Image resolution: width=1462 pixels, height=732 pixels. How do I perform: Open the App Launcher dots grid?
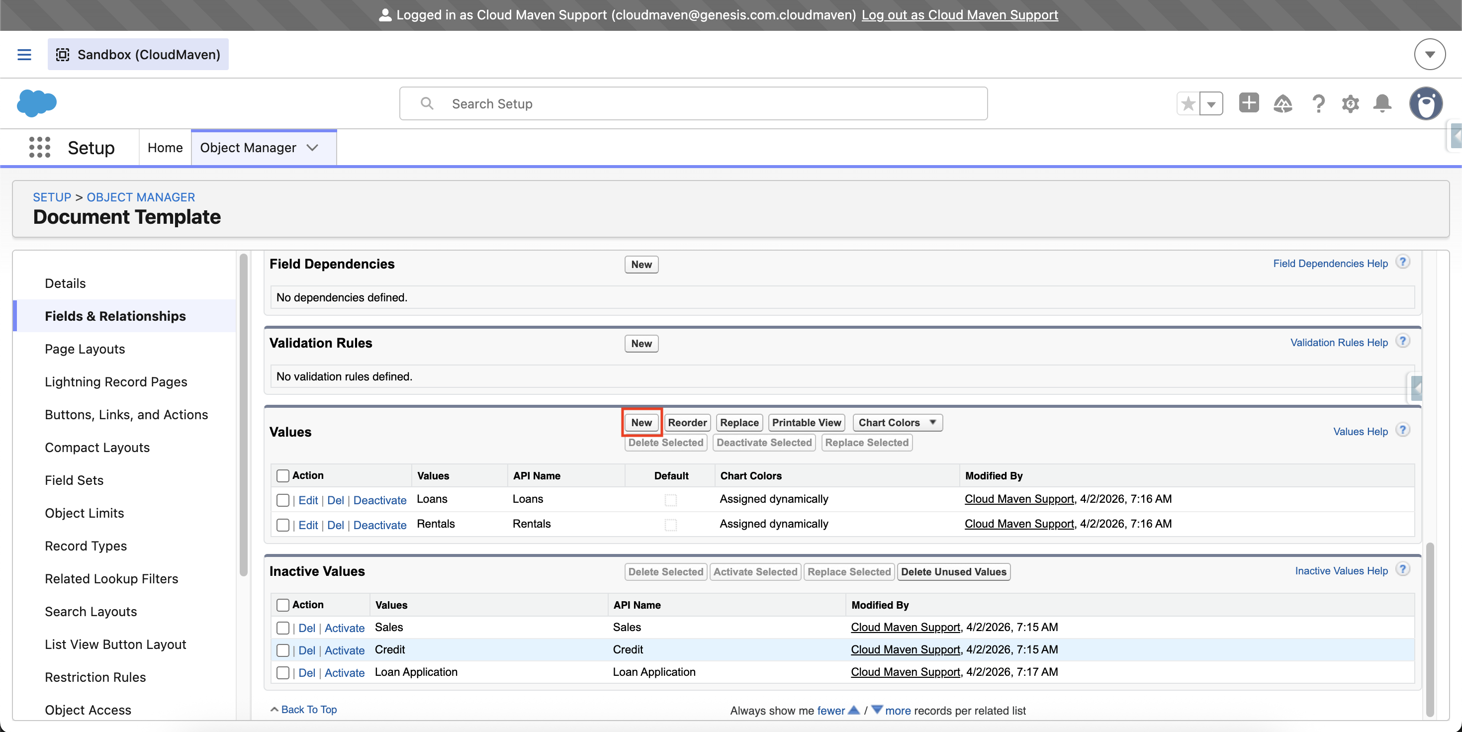click(x=40, y=148)
